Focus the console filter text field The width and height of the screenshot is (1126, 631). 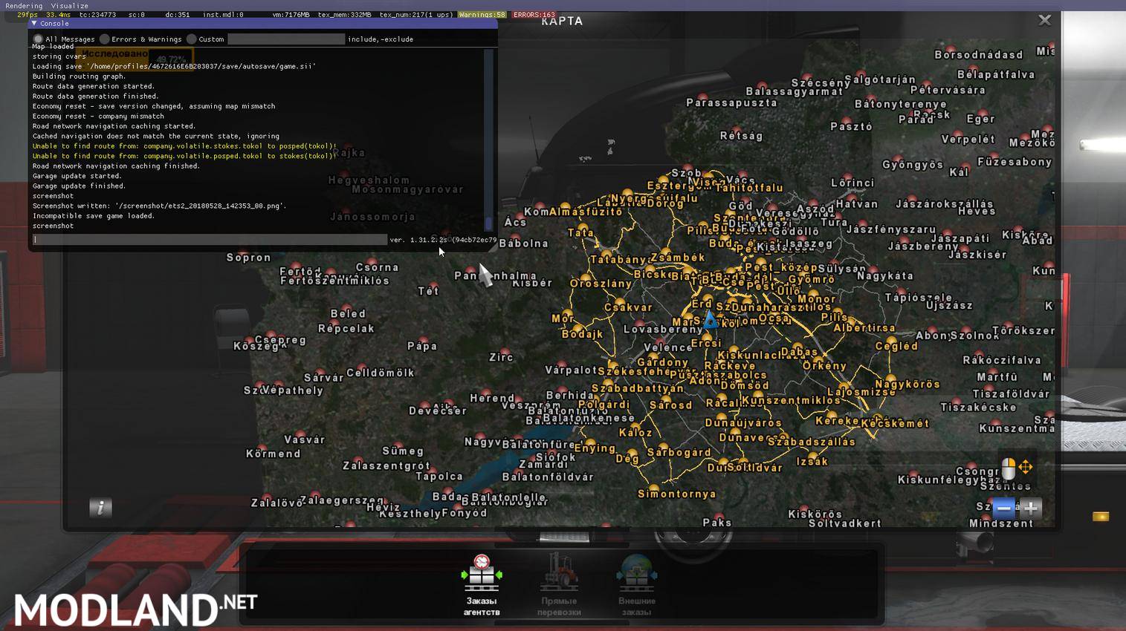(x=286, y=39)
